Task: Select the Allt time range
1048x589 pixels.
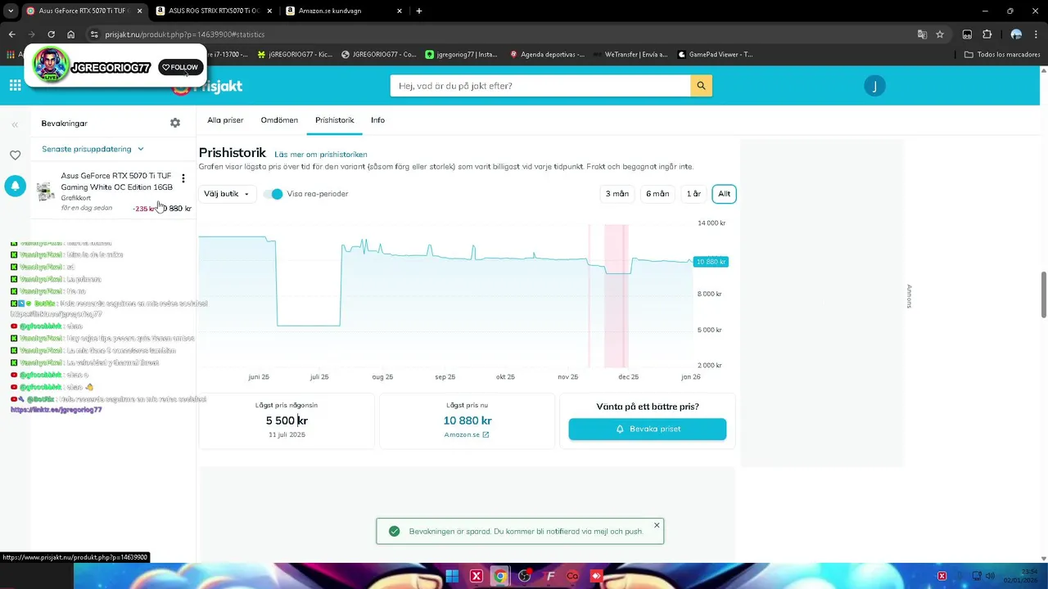Action: (725, 194)
